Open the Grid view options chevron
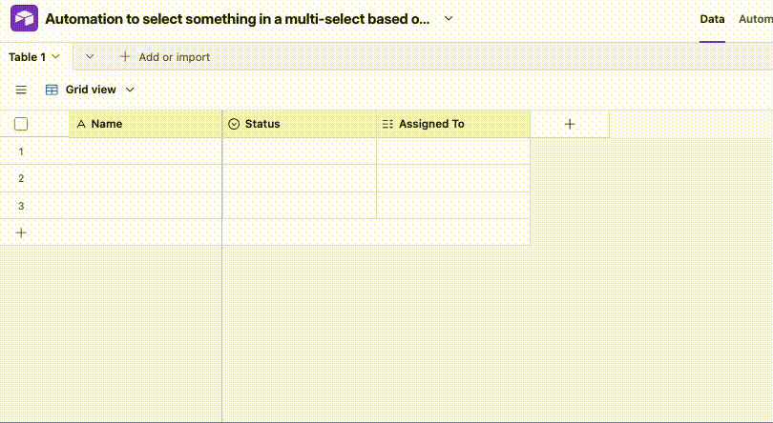The height and width of the screenshot is (423, 773). [x=130, y=90]
